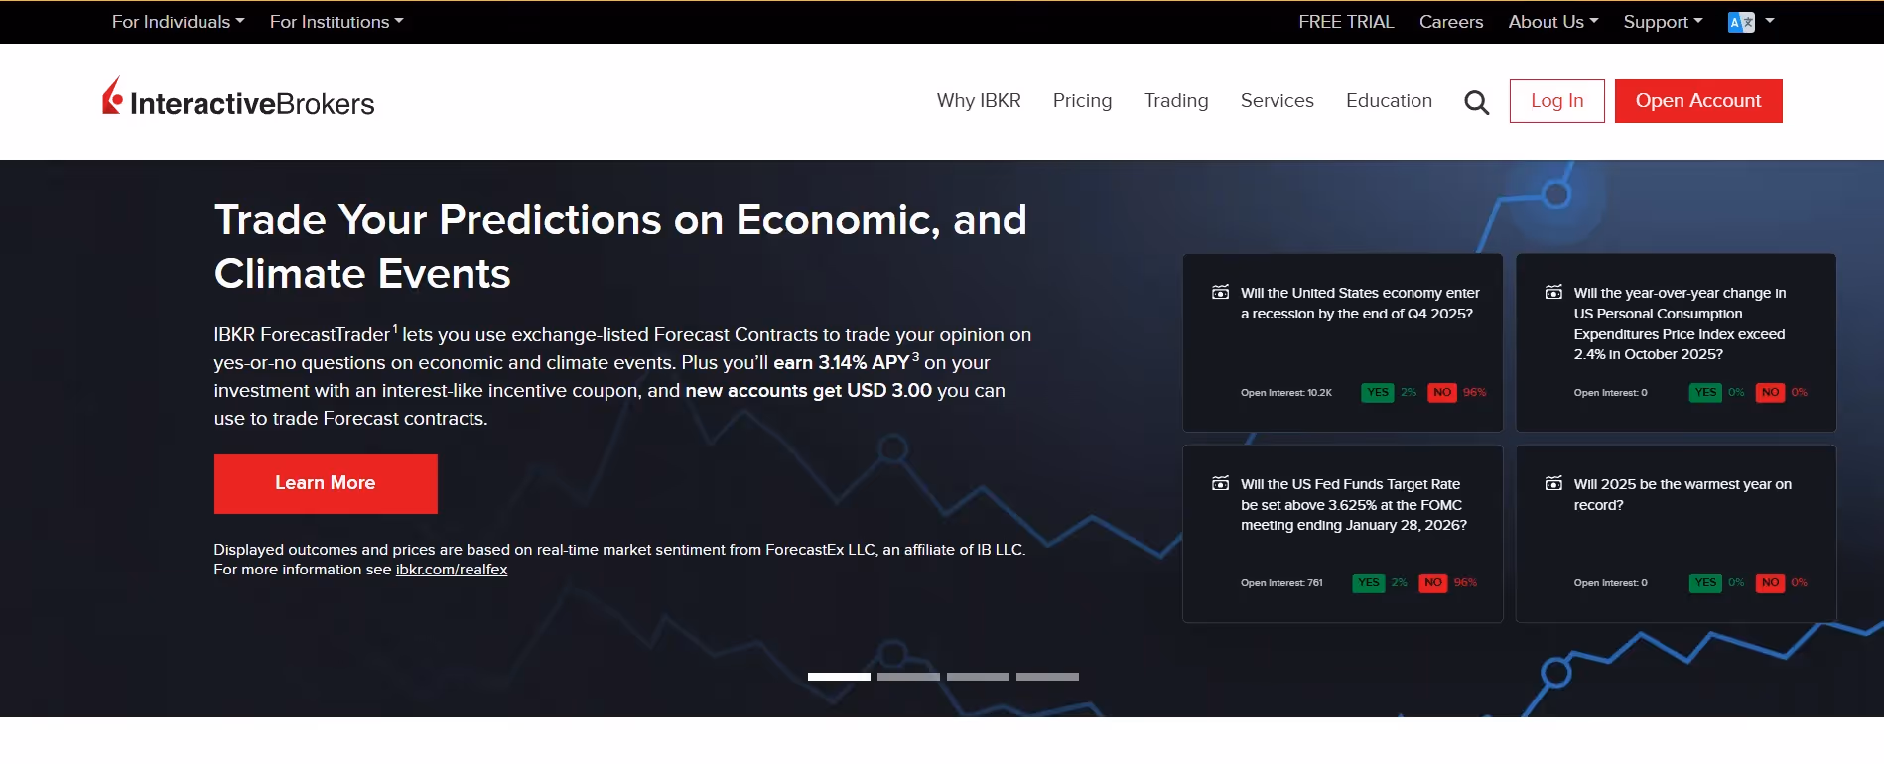Viewport: 1884px width, 764px height.
Task: Click the Learn More button
Action: pos(326,484)
